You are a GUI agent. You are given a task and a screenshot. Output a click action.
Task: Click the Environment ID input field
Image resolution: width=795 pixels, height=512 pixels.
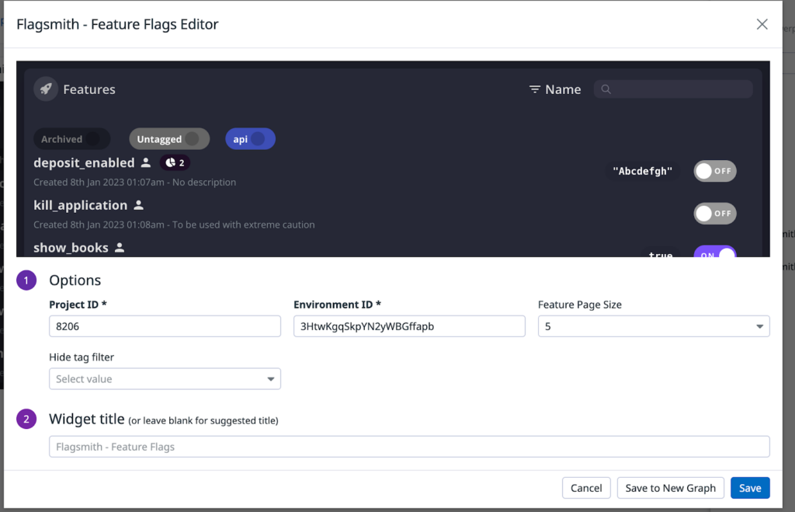coord(409,326)
